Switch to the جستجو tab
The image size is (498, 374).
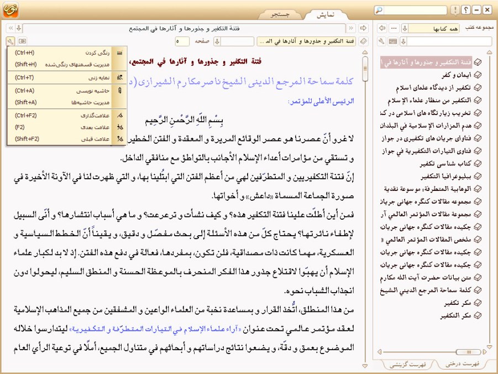tap(280, 14)
